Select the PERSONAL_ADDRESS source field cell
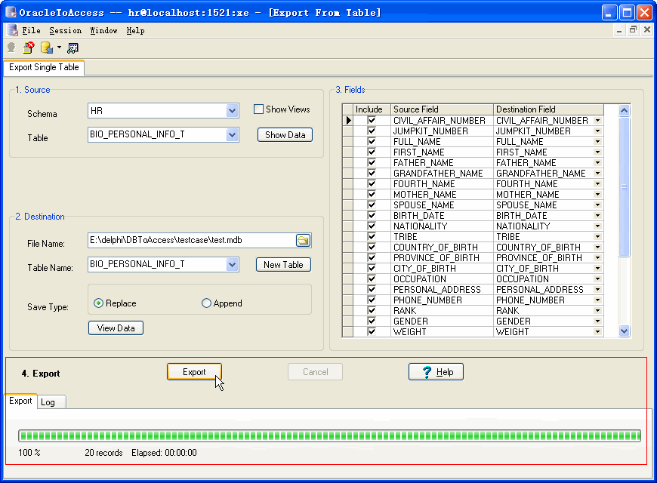This screenshot has width=657, height=483. pos(442,290)
